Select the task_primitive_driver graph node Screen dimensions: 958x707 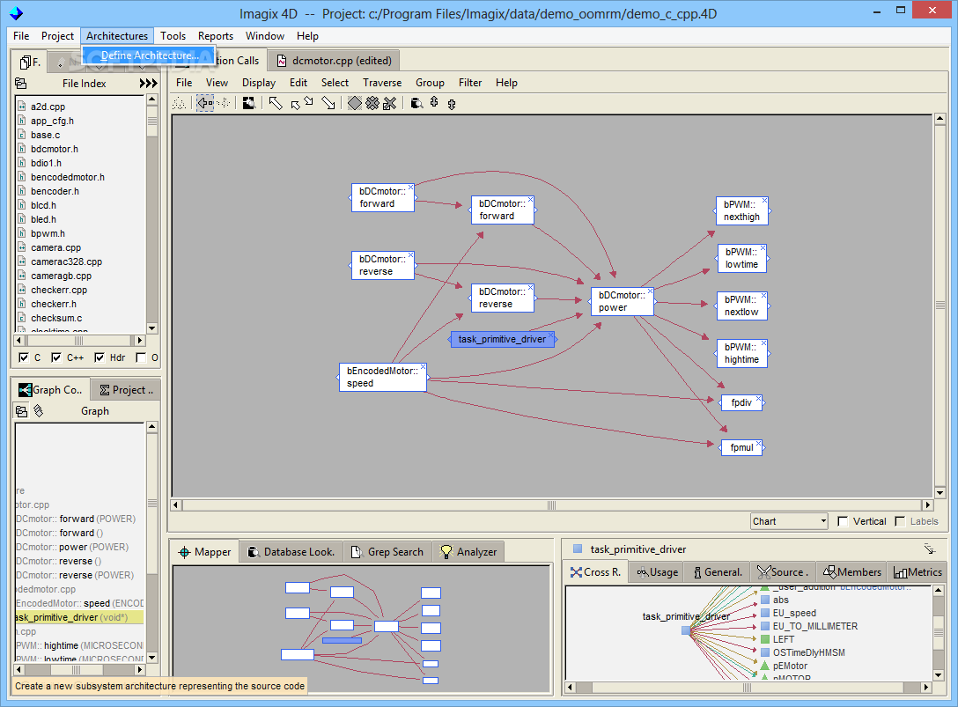pos(502,339)
